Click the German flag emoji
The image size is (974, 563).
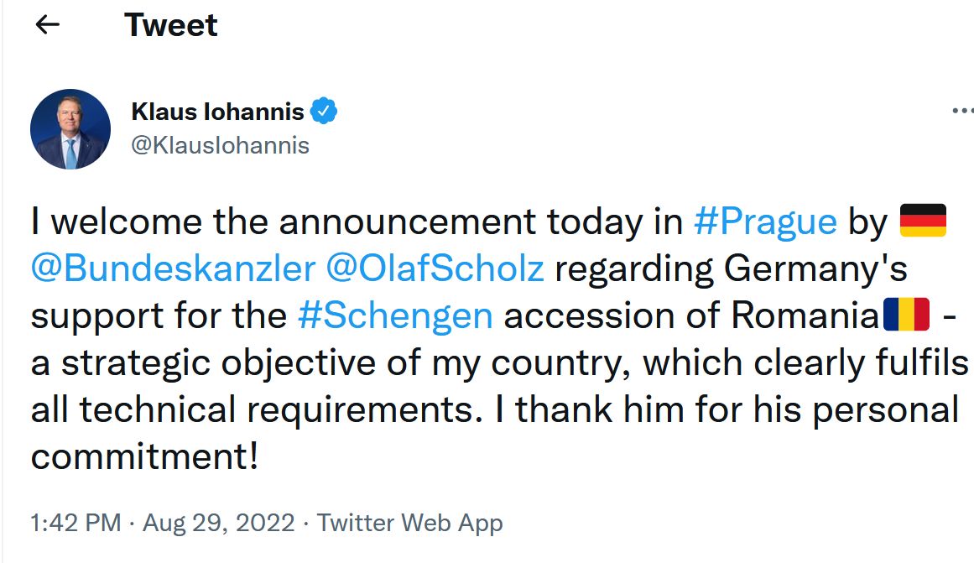coord(922,222)
